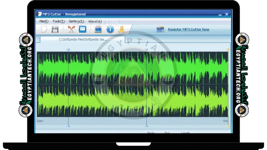Image resolution: width=267 pixels, height=150 pixels.
Task: Open the Setting(S) menu
Action: pos(76,21)
